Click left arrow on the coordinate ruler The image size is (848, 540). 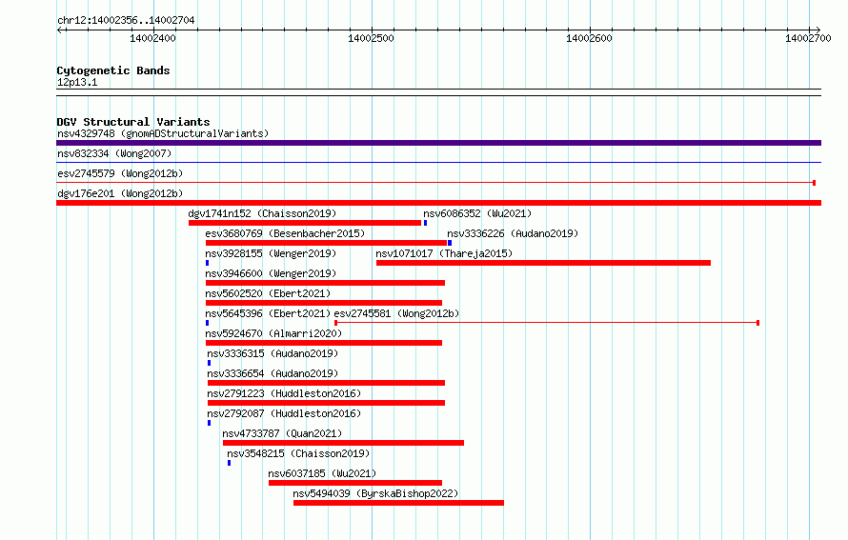click(60, 30)
